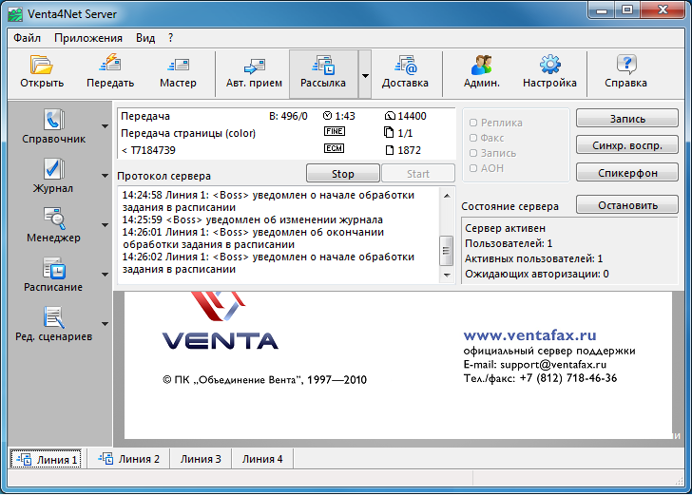Open the ? help menu
Image resolution: width=692 pixels, height=496 pixels.
click(171, 38)
